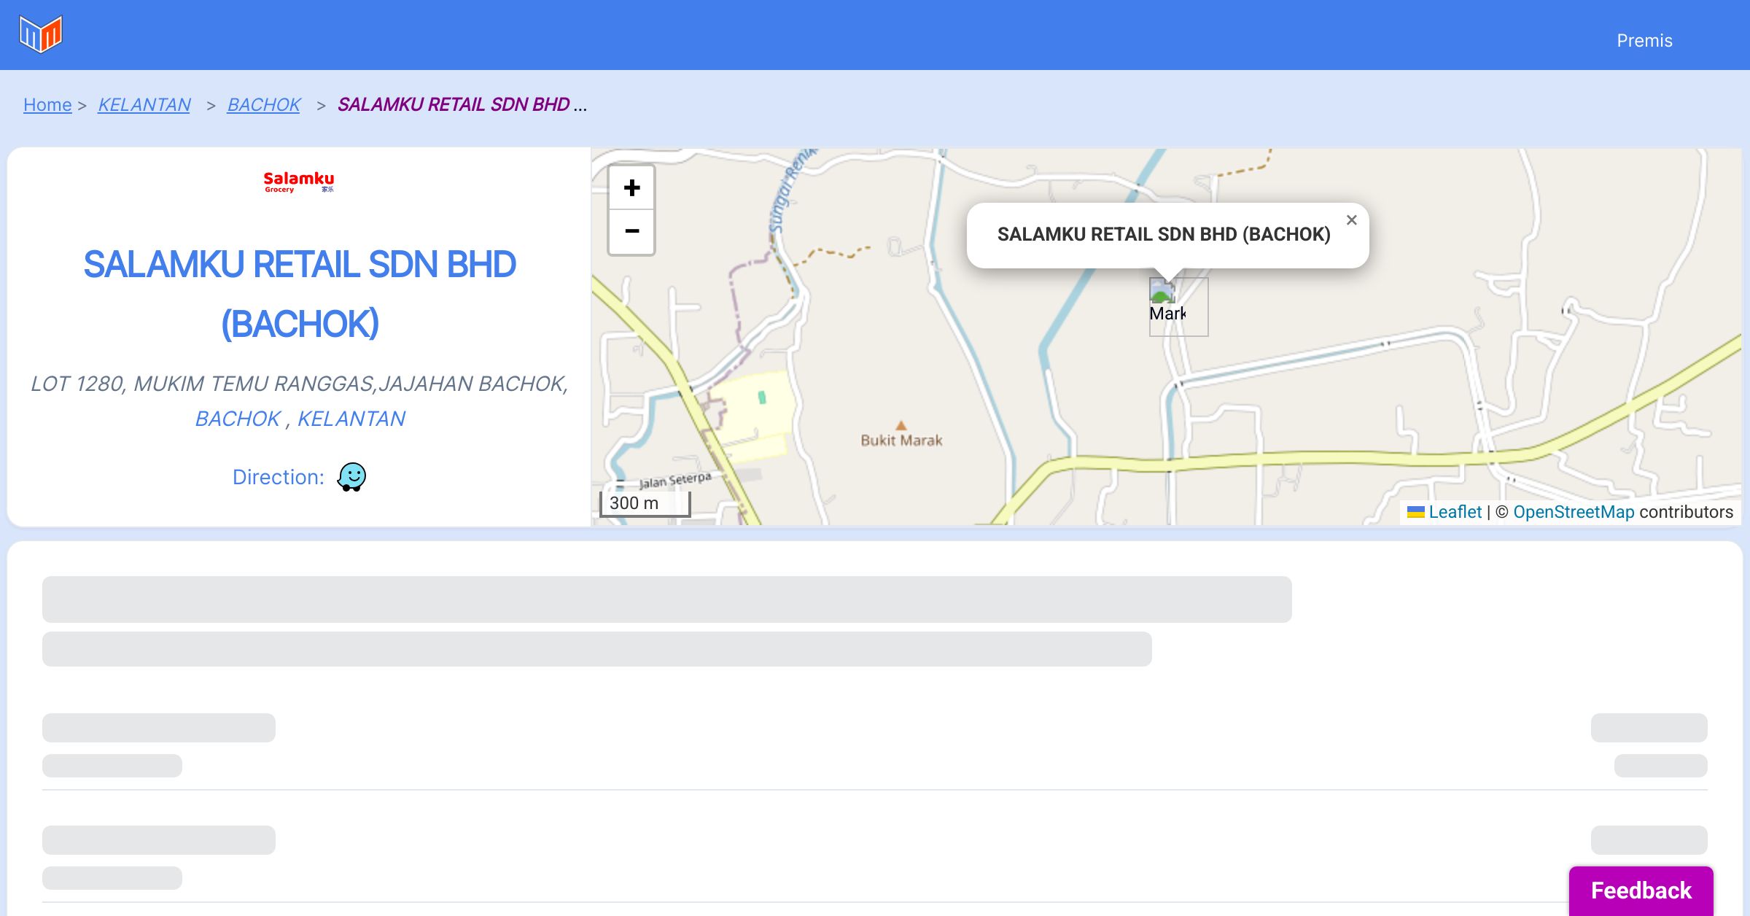Go to Home breadcrumb
Screen dimensions: 1750x916
(x=47, y=105)
